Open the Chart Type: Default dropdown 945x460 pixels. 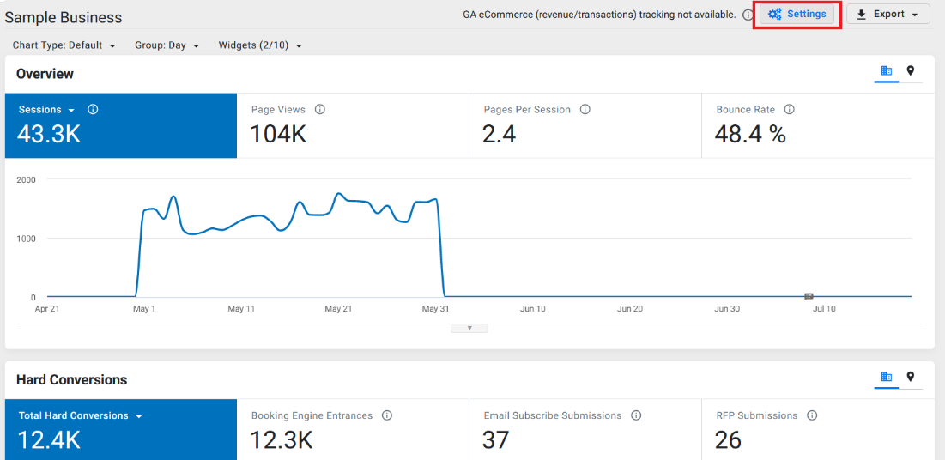(64, 45)
